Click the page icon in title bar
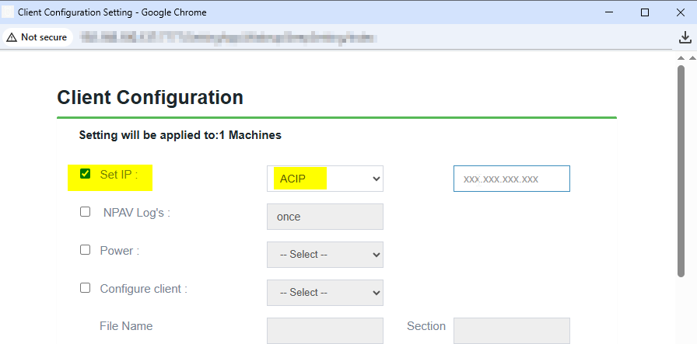The height and width of the screenshot is (344, 697). [9, 12]
